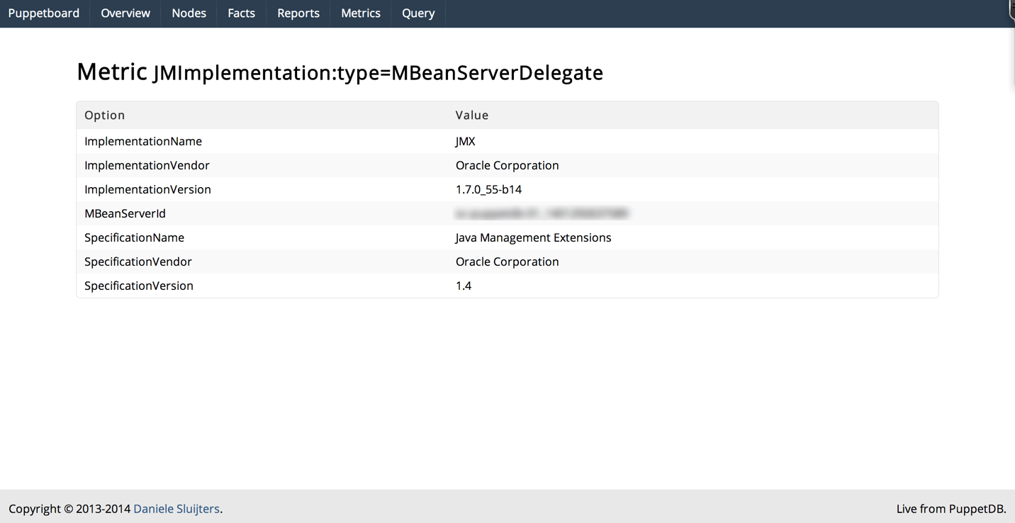This screenshot has width=1015, height=523.
Task: Click the JMX implementation name value
Action: (465, 141)
